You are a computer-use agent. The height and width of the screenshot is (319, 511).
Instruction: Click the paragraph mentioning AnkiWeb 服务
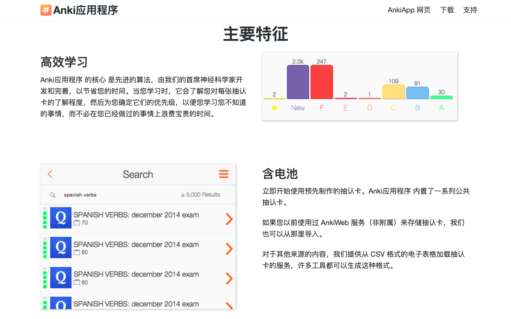pyautogui.click(x=363, y=228)
